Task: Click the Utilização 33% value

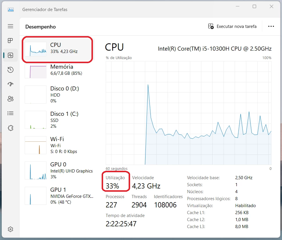Action: coord(112,186)
